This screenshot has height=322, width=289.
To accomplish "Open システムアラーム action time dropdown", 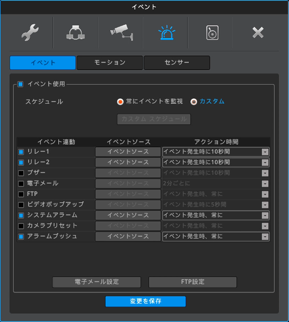I will (216, 215).
